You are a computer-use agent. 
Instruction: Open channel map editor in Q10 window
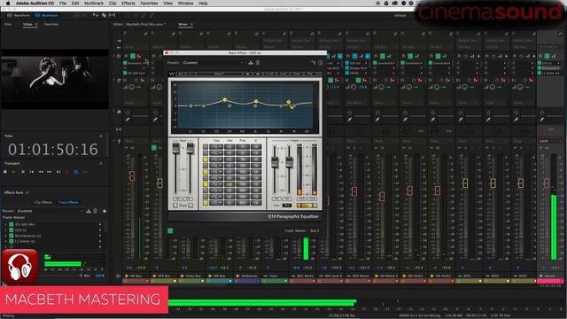314,63
